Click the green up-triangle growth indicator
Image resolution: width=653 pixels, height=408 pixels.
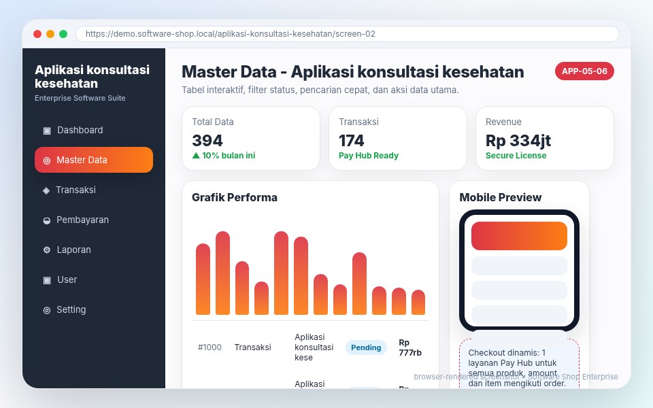(x=196, y=155)
